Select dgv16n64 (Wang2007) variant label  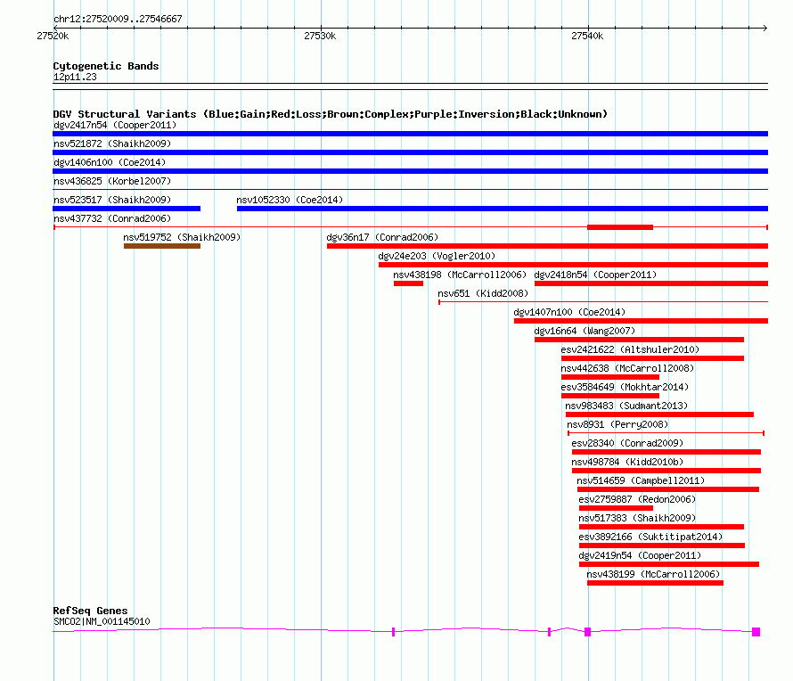click(585, 331)
